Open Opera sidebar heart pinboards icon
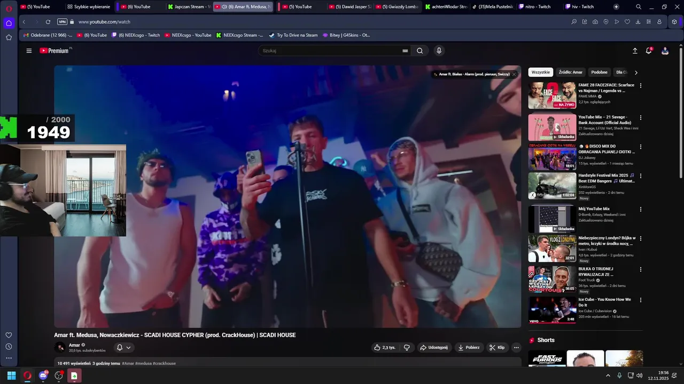The image size is (684, 384). point(9,335)
